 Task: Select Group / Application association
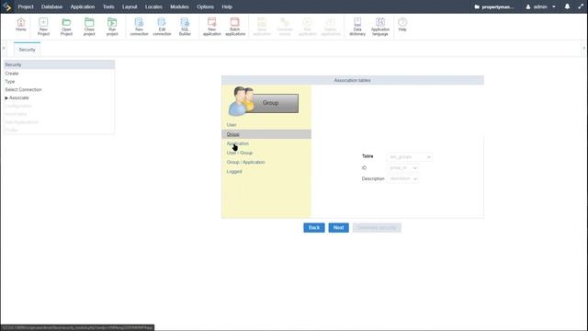point(245,162)
